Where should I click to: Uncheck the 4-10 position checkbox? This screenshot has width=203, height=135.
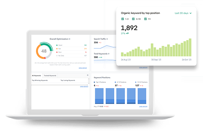(x=133, y=19)
